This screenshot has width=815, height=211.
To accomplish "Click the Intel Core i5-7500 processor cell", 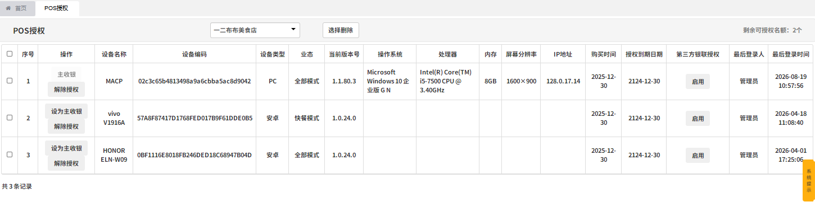I will click(x=447, y=81).
